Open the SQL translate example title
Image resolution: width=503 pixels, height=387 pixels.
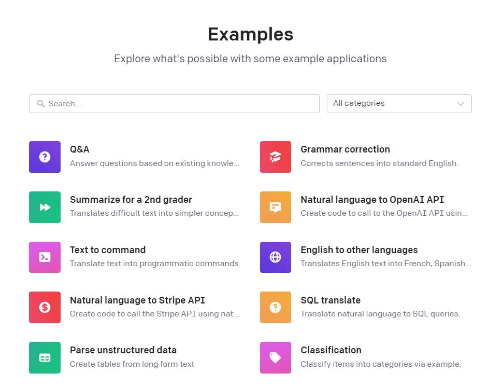click(x=330, y=300)
